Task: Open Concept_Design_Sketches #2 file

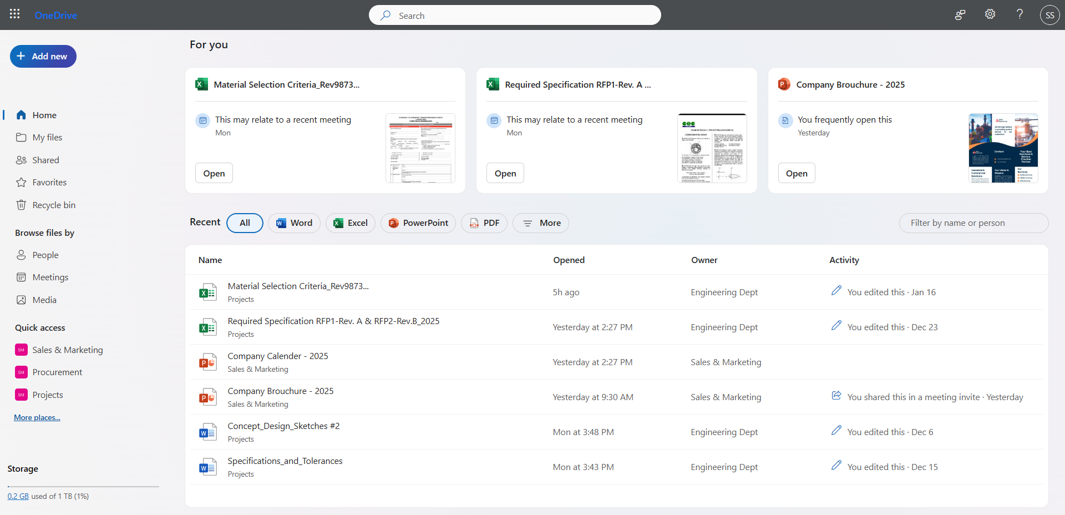Action: 283,426
